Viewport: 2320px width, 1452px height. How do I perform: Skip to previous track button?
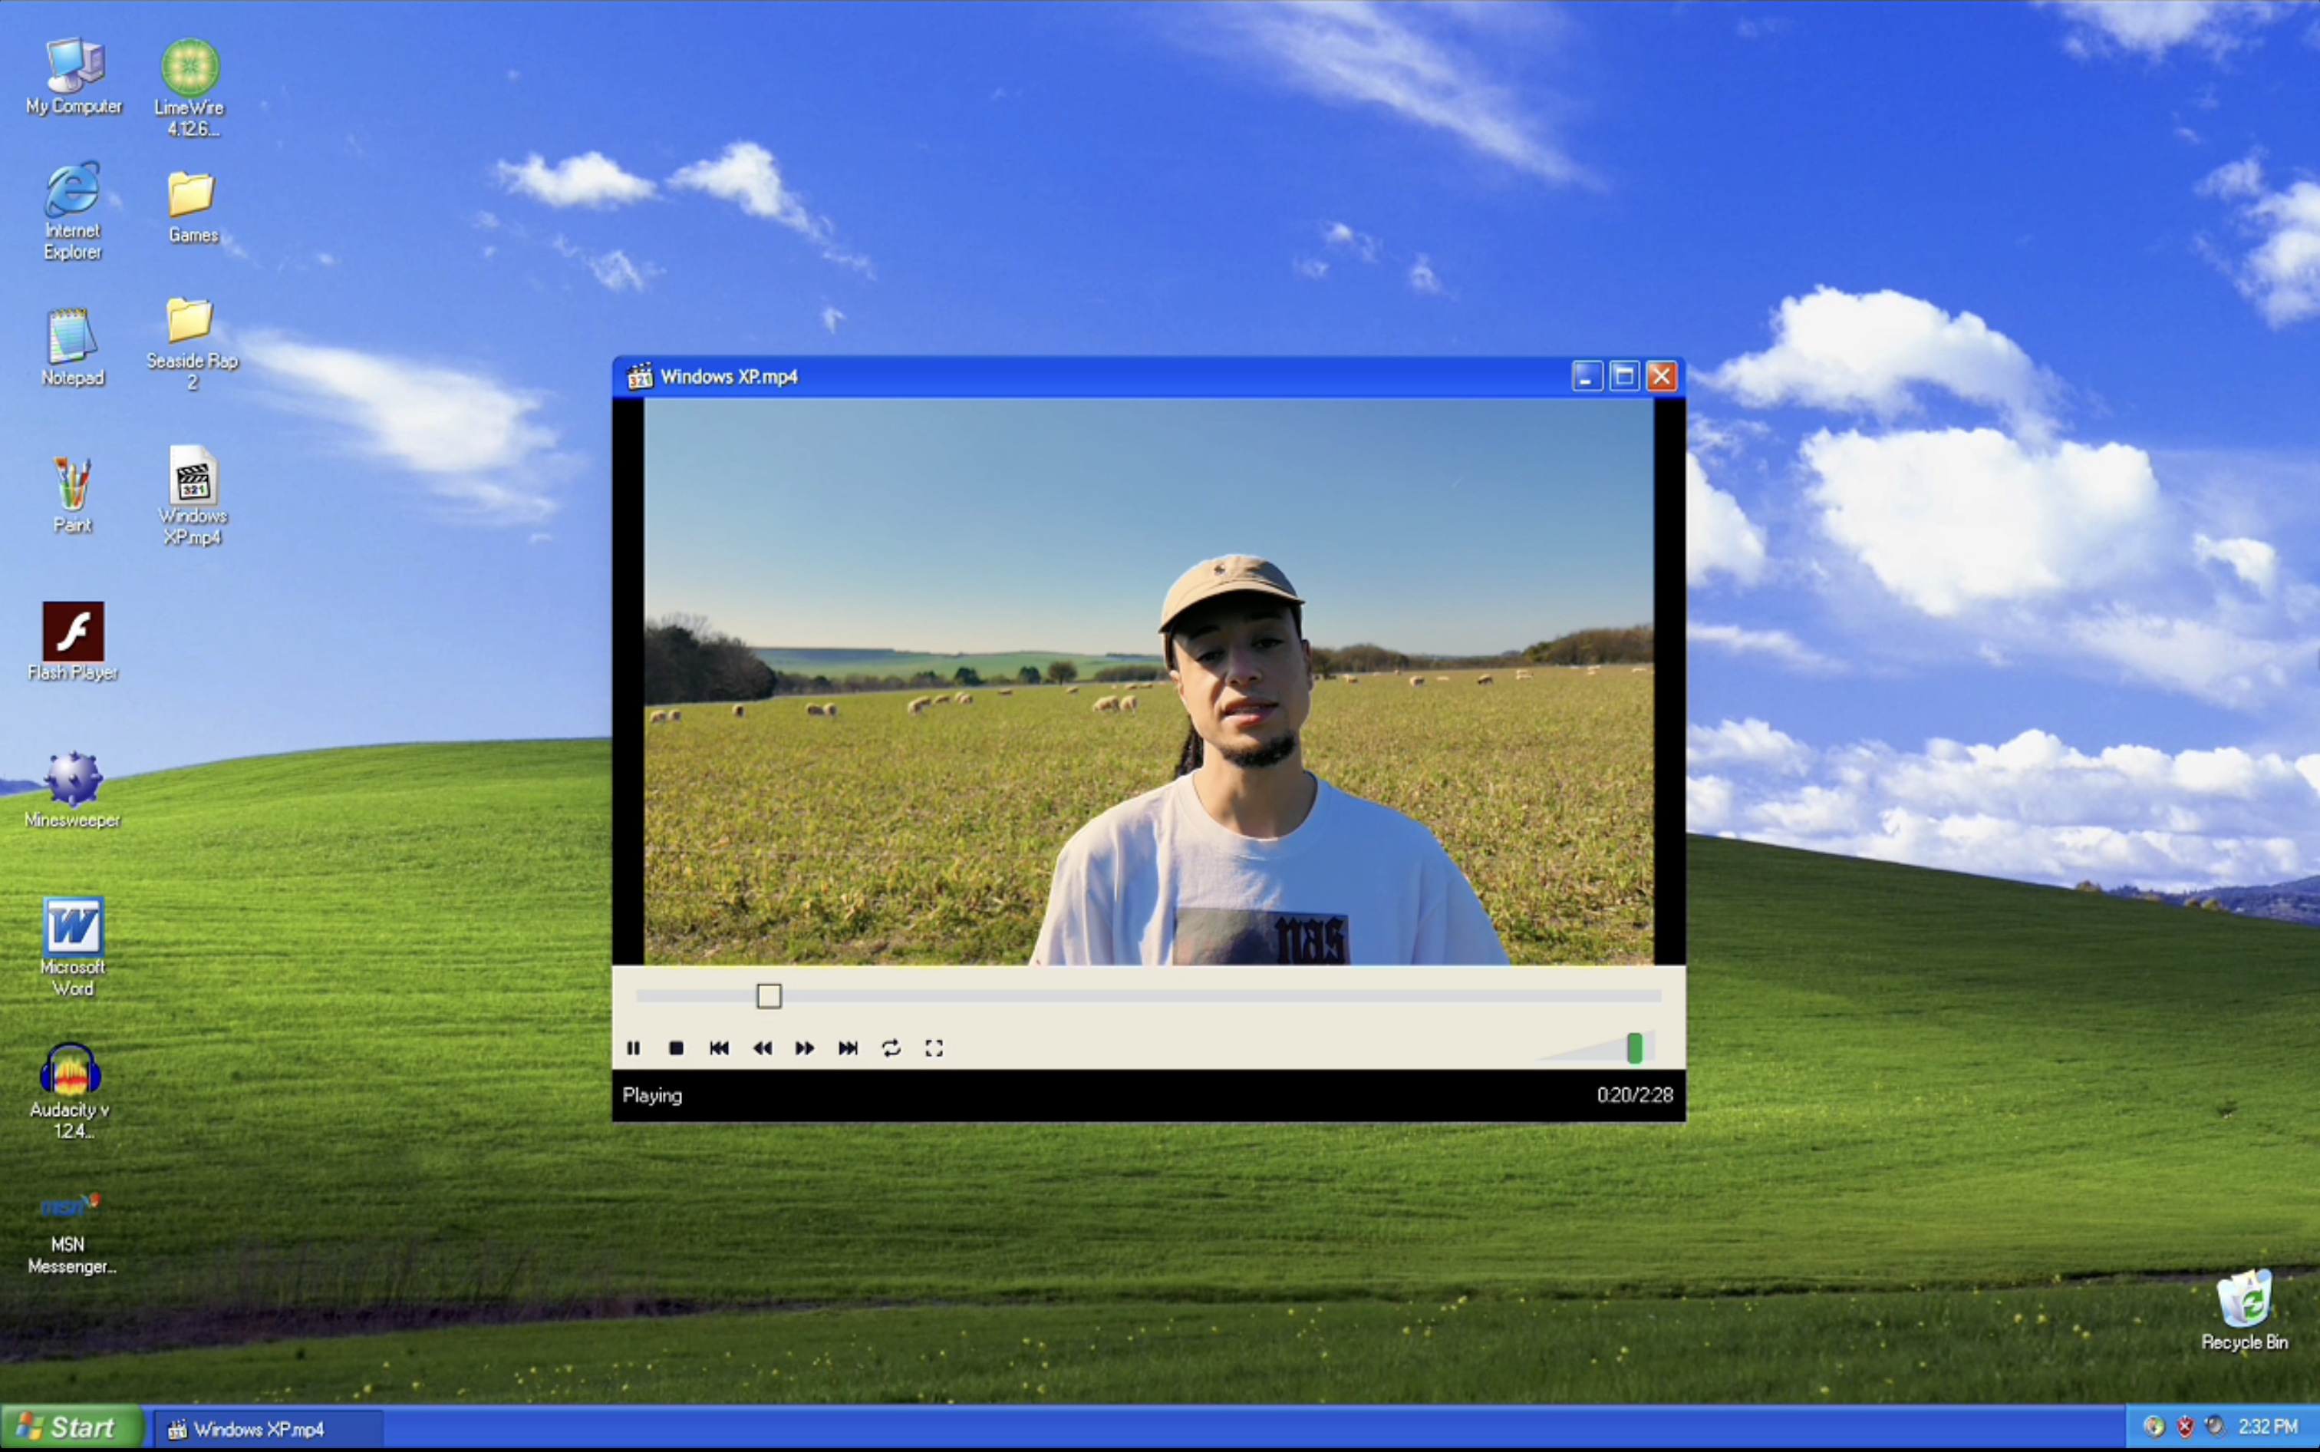click(719, 1048)
